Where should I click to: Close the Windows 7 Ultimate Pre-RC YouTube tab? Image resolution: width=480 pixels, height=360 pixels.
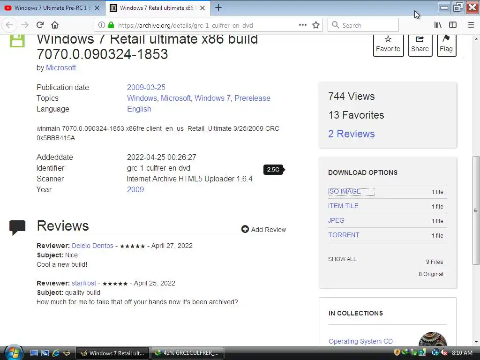97,8
